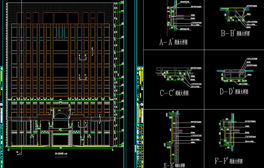Select the C-C' section cut marker on elevation

(x=83, y=77)
